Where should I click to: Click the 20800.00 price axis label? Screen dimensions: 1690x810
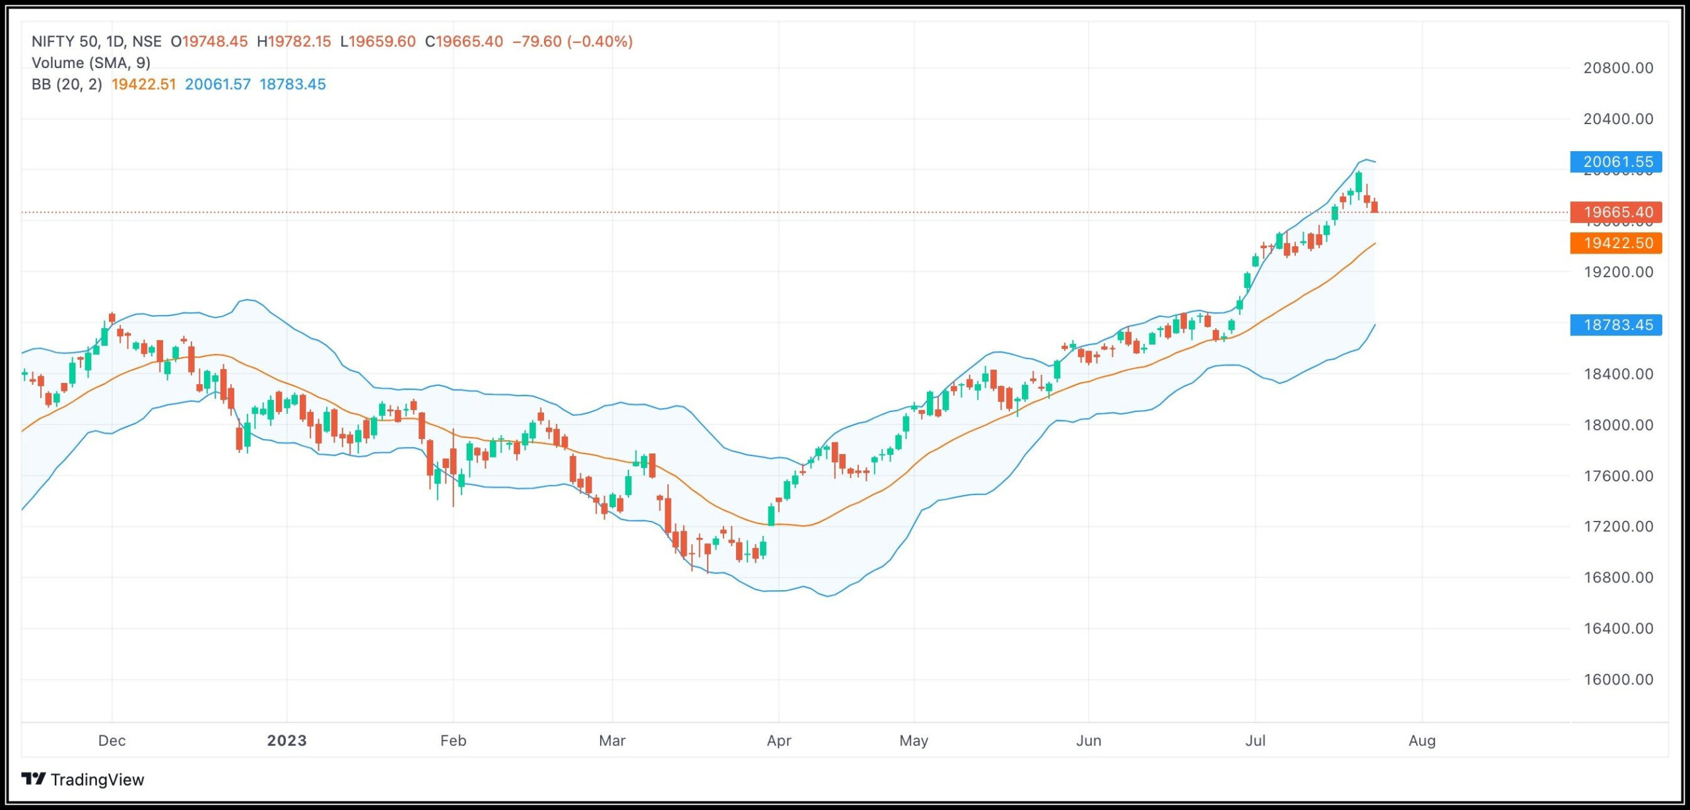tap(1619, 68)
